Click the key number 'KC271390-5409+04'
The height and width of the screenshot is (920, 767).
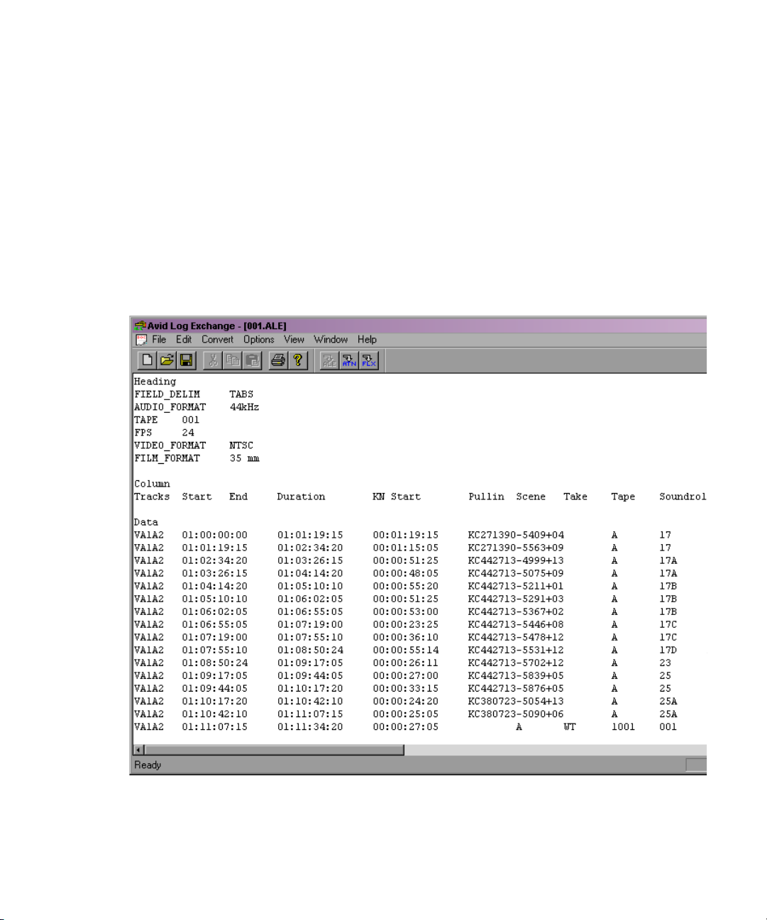pyautogui.click(x=516, y=535)
